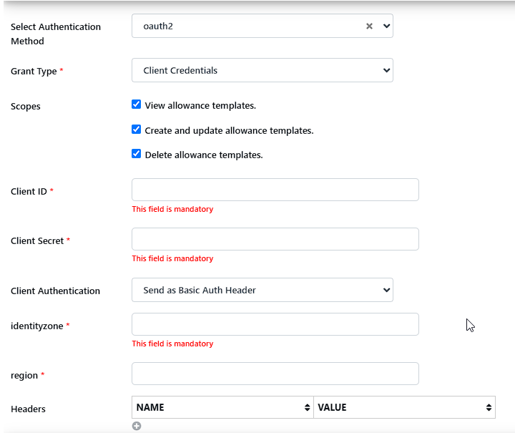Click the region text field

tap(275, 374)
